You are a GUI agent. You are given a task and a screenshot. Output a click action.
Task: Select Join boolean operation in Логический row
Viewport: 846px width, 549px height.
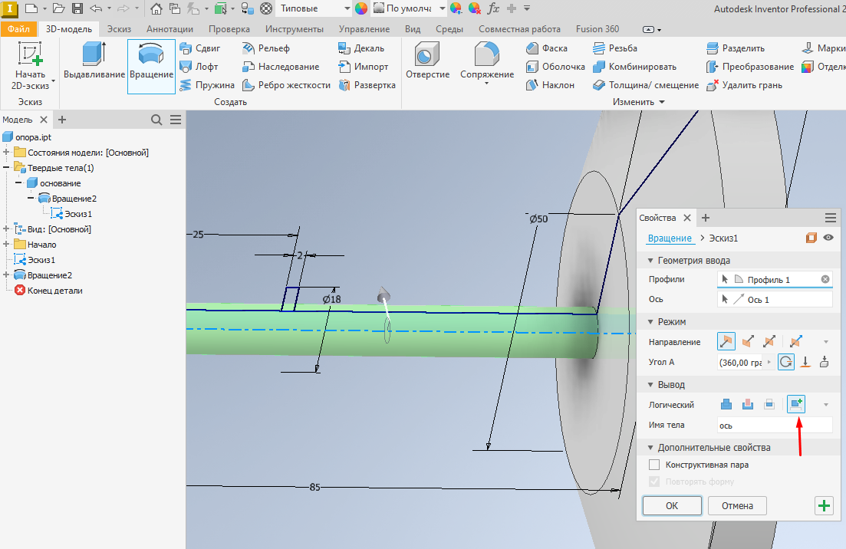pyautogui.click(x=726, y=405)
